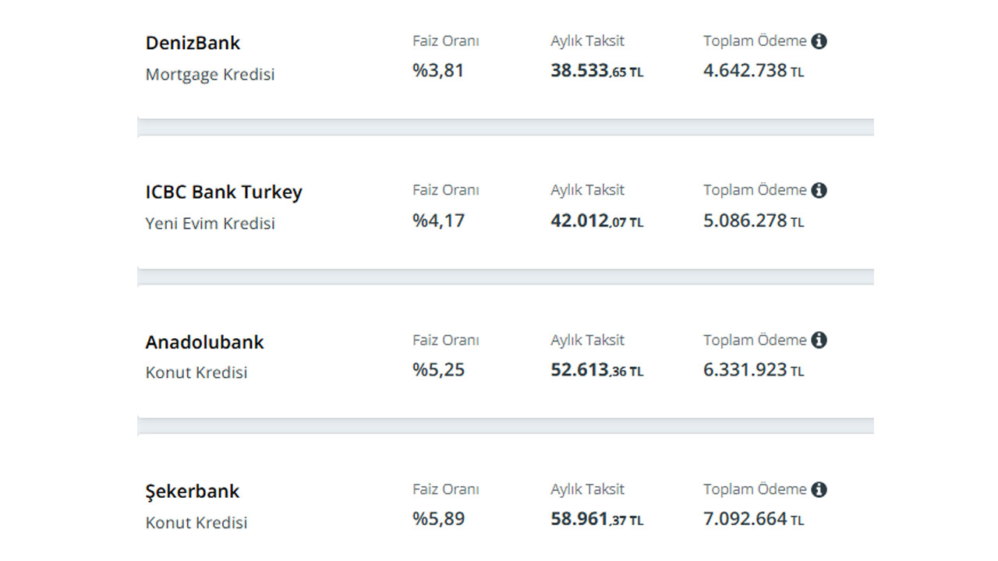Image resolution: width=998 pixels, height=561 pixels.
Task: Click the 5.086.278 TL total payment
Action: [753, 221]
